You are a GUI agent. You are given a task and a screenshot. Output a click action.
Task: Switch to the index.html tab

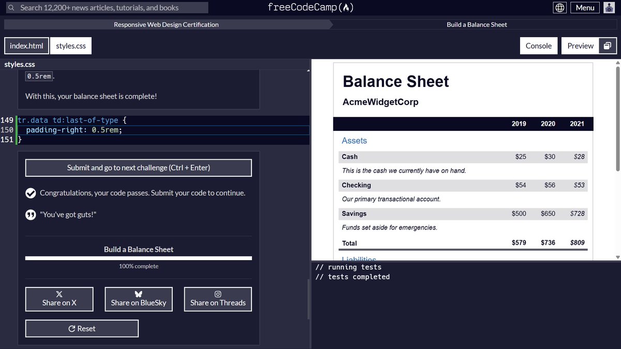(x=26, y=45)
